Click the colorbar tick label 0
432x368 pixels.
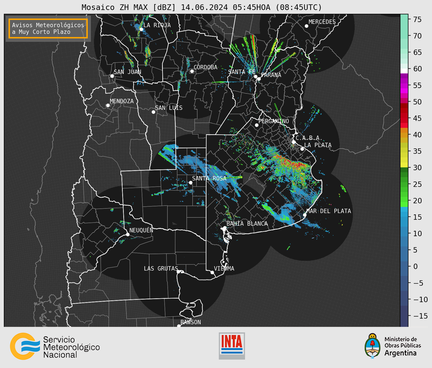415,266
